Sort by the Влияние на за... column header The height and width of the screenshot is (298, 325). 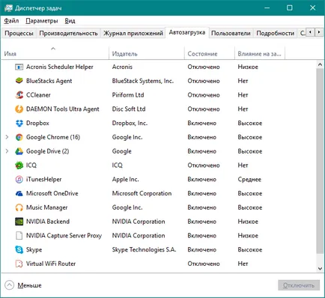260,53
